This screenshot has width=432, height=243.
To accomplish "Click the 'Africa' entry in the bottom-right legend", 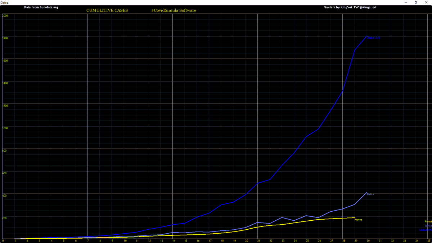I will coord(428,226).
